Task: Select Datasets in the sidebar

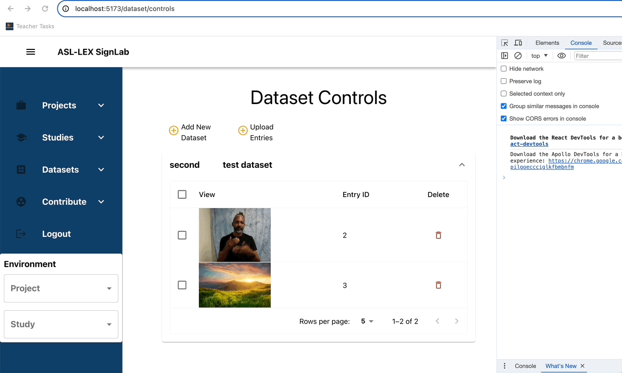Action: [60, 169]
